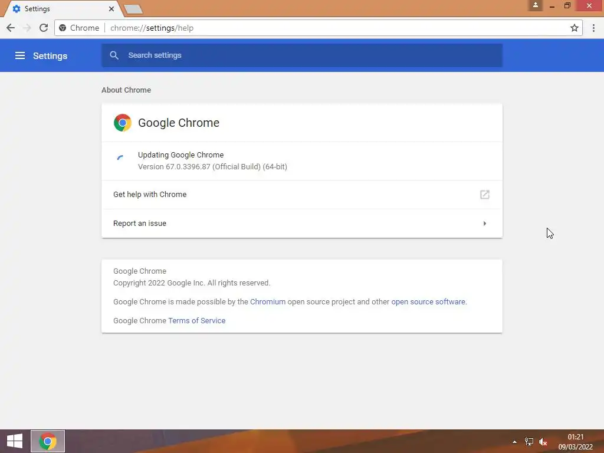Click the Chrome site info icon in address bar
Image resolution: width=604 pixels, height=453 pixels.
63,28
